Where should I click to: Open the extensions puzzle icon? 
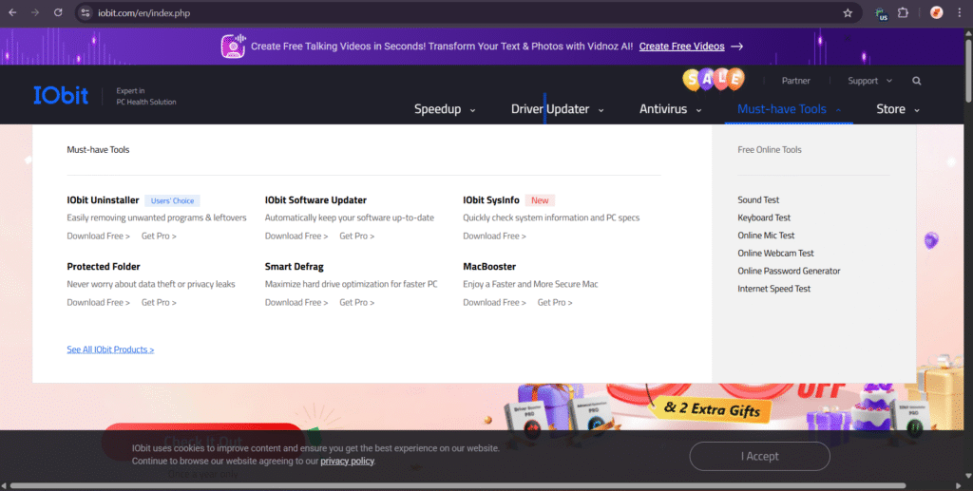(903, 12)
